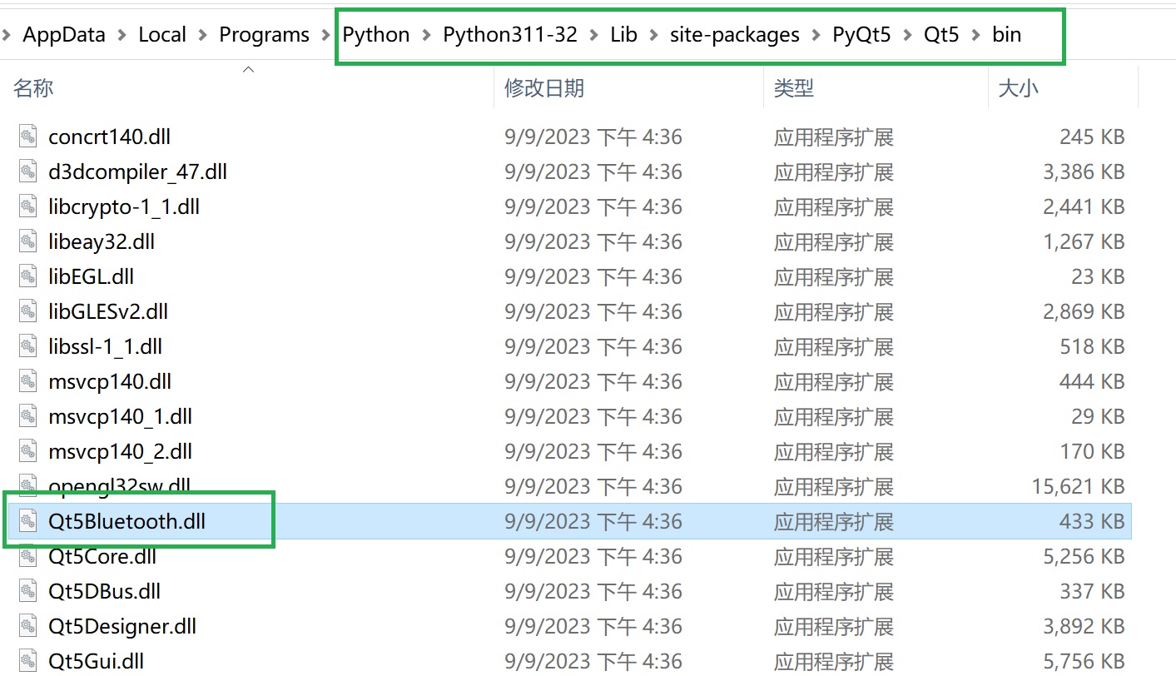The height and width of the screenshot is (676, 1176).
Task: Click the Qt5Bluetooth.dll file icon
Action: point(28,521)
